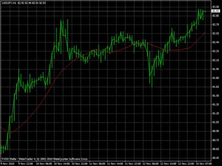Screen dimensions: 222x166
Task: Click the "15 Nov 07:00" time label
Action: 204,163
